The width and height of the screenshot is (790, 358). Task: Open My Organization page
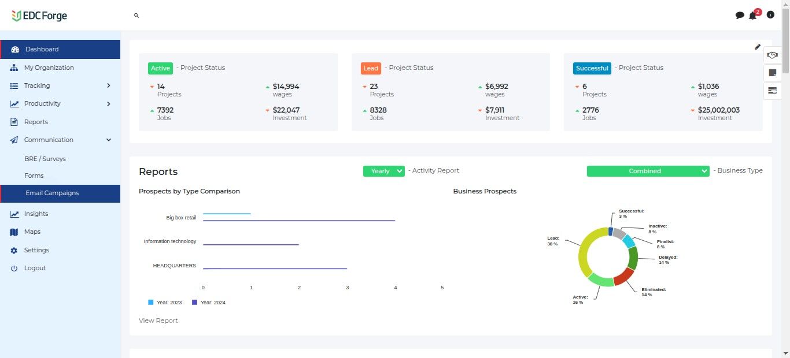click(x=49, y=68)
